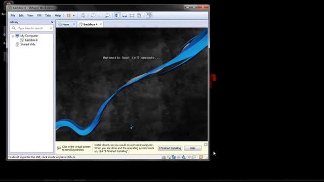Click the CD/DVD drive status icon
The width and height of the screenshot is (324, 182).
pyautogui.click(x=169, y=157)
